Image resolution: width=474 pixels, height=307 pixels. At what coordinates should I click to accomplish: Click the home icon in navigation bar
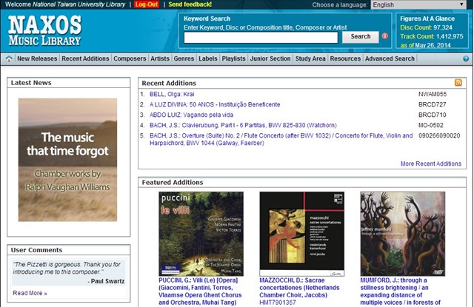point(9,58)
